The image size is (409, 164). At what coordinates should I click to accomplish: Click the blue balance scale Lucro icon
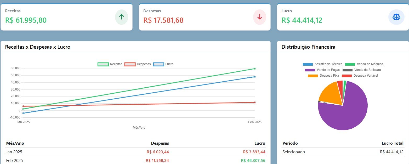[396, 17]
